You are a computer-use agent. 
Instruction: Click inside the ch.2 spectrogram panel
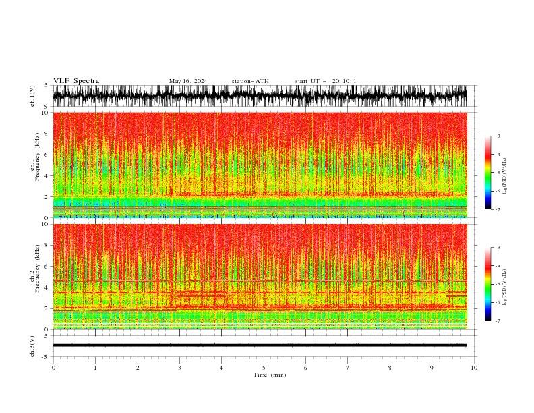tap(260, 277)
